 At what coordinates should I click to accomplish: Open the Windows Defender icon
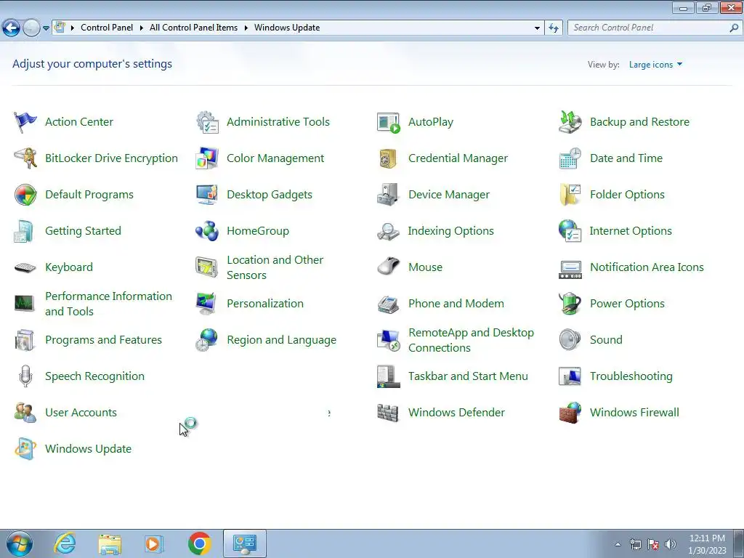point(389,413)
